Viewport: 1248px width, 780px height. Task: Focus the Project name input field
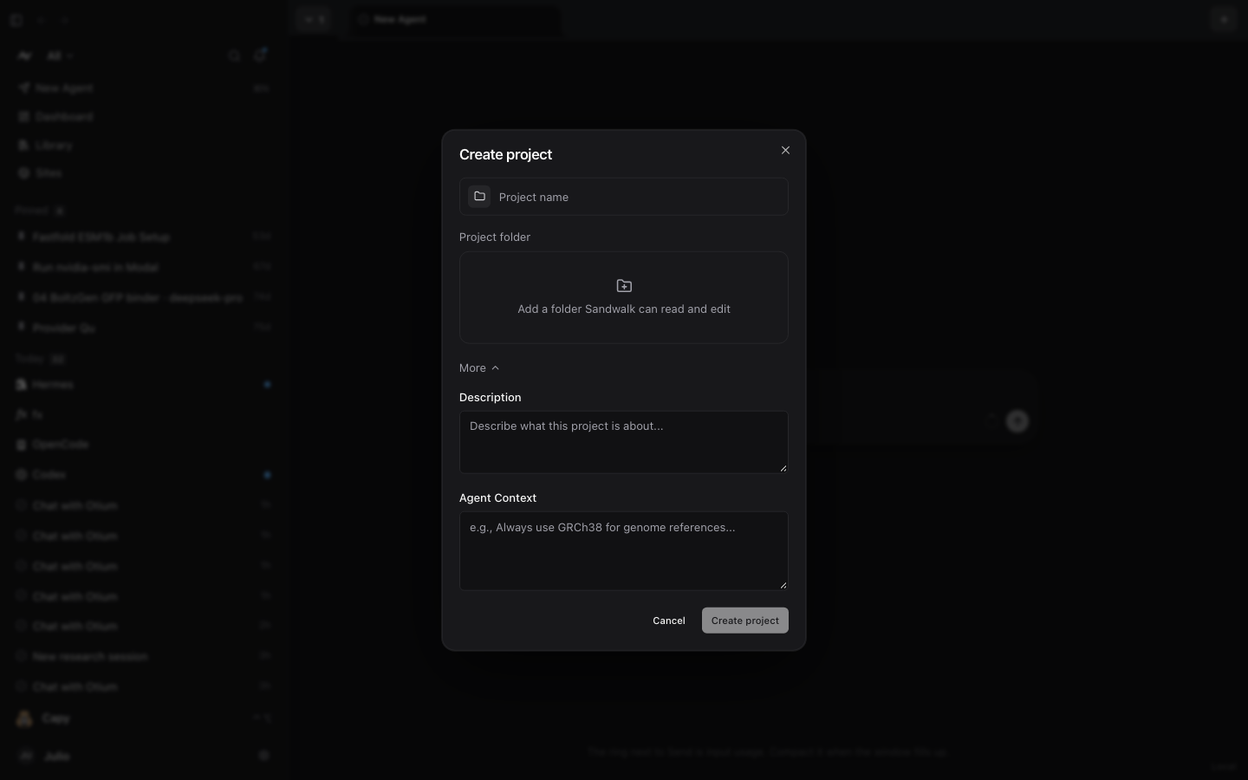pos(624,197)
